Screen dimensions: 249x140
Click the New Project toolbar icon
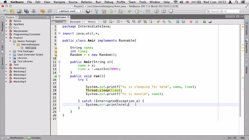tap(12, 11)
